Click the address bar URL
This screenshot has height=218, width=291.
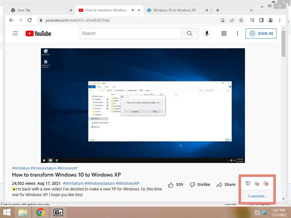click(x=77, y=20)
